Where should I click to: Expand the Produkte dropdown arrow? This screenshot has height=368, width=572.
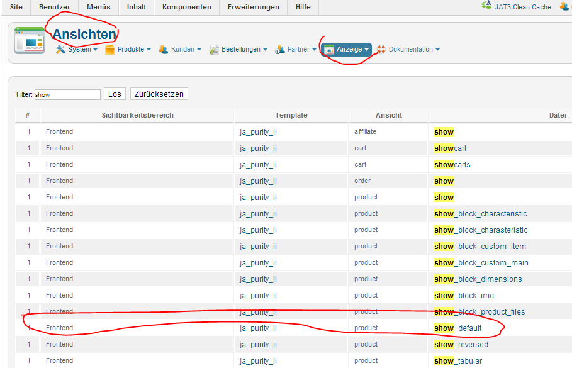pyautogui.click(x=149, y=50)
